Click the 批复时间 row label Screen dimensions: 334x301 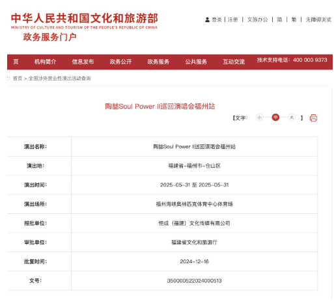(35, 261)
